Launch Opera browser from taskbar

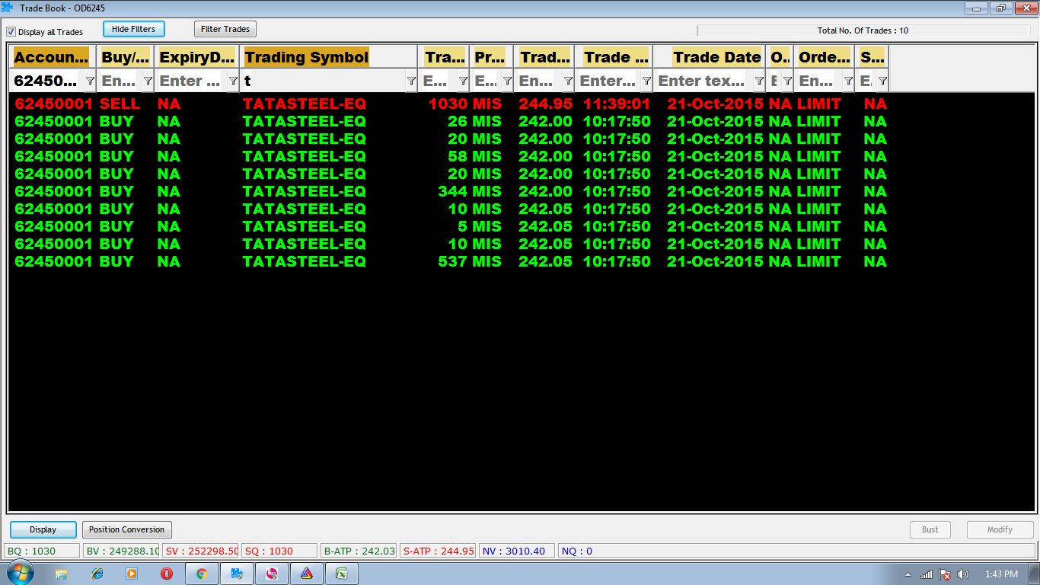(166, 574)
